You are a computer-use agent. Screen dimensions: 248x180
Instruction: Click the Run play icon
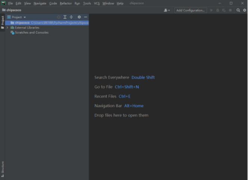[211, 10]
